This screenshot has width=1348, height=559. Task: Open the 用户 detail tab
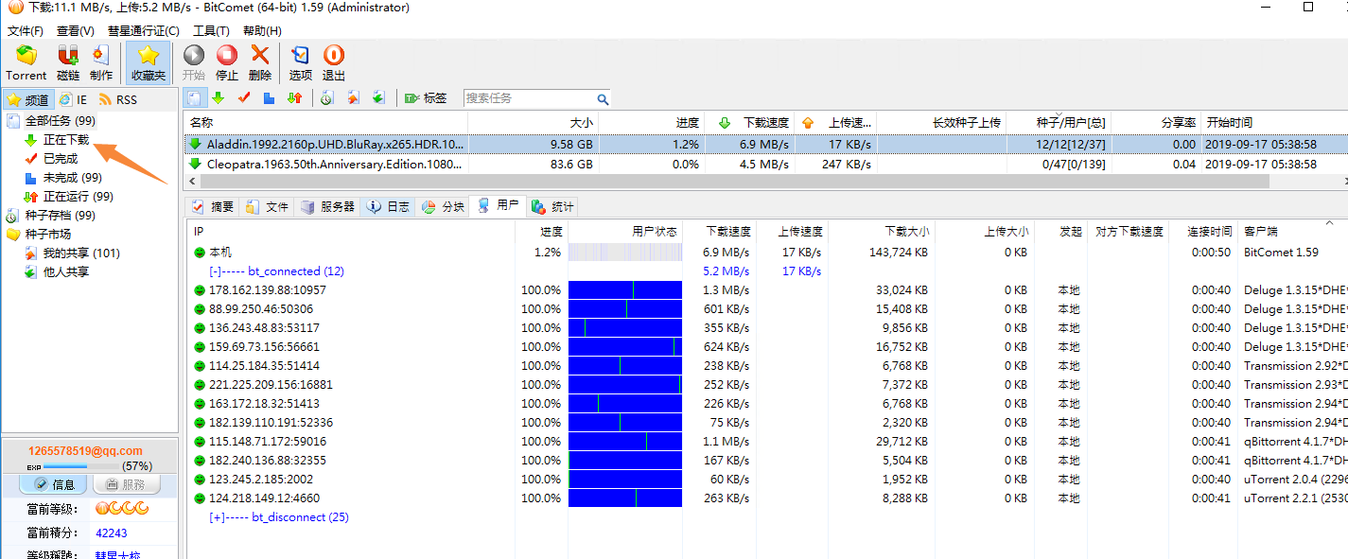pyautogui.click(x=498, y=205)
